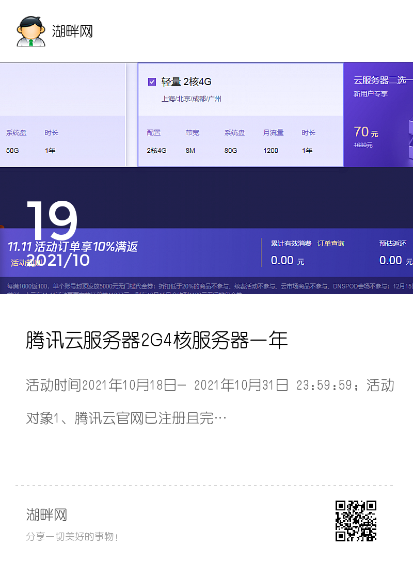Click the 2021/10 date text
The image size is (413, 578).
(58, 260)
